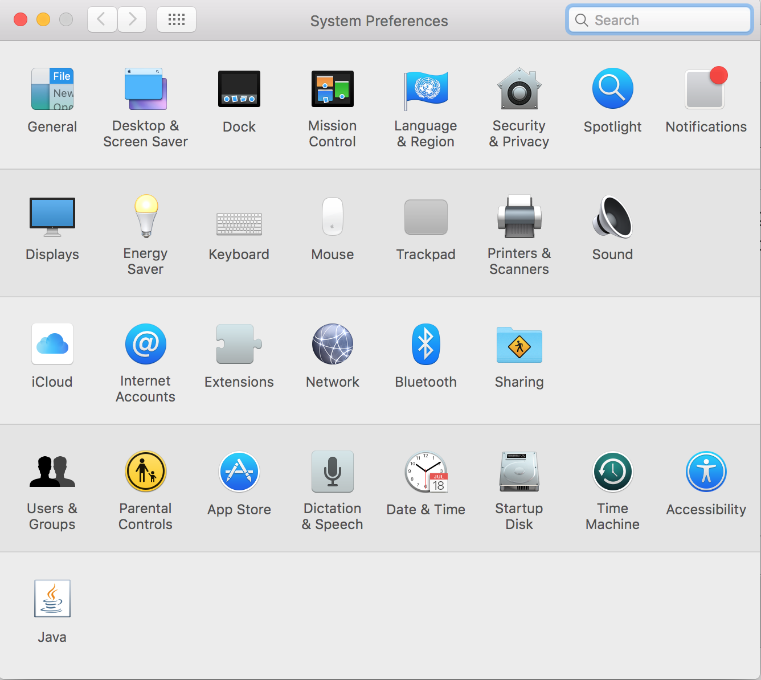Open the Displays monitor icon
This screenshot has height=680, width=761.
click(x=52, y=216)
